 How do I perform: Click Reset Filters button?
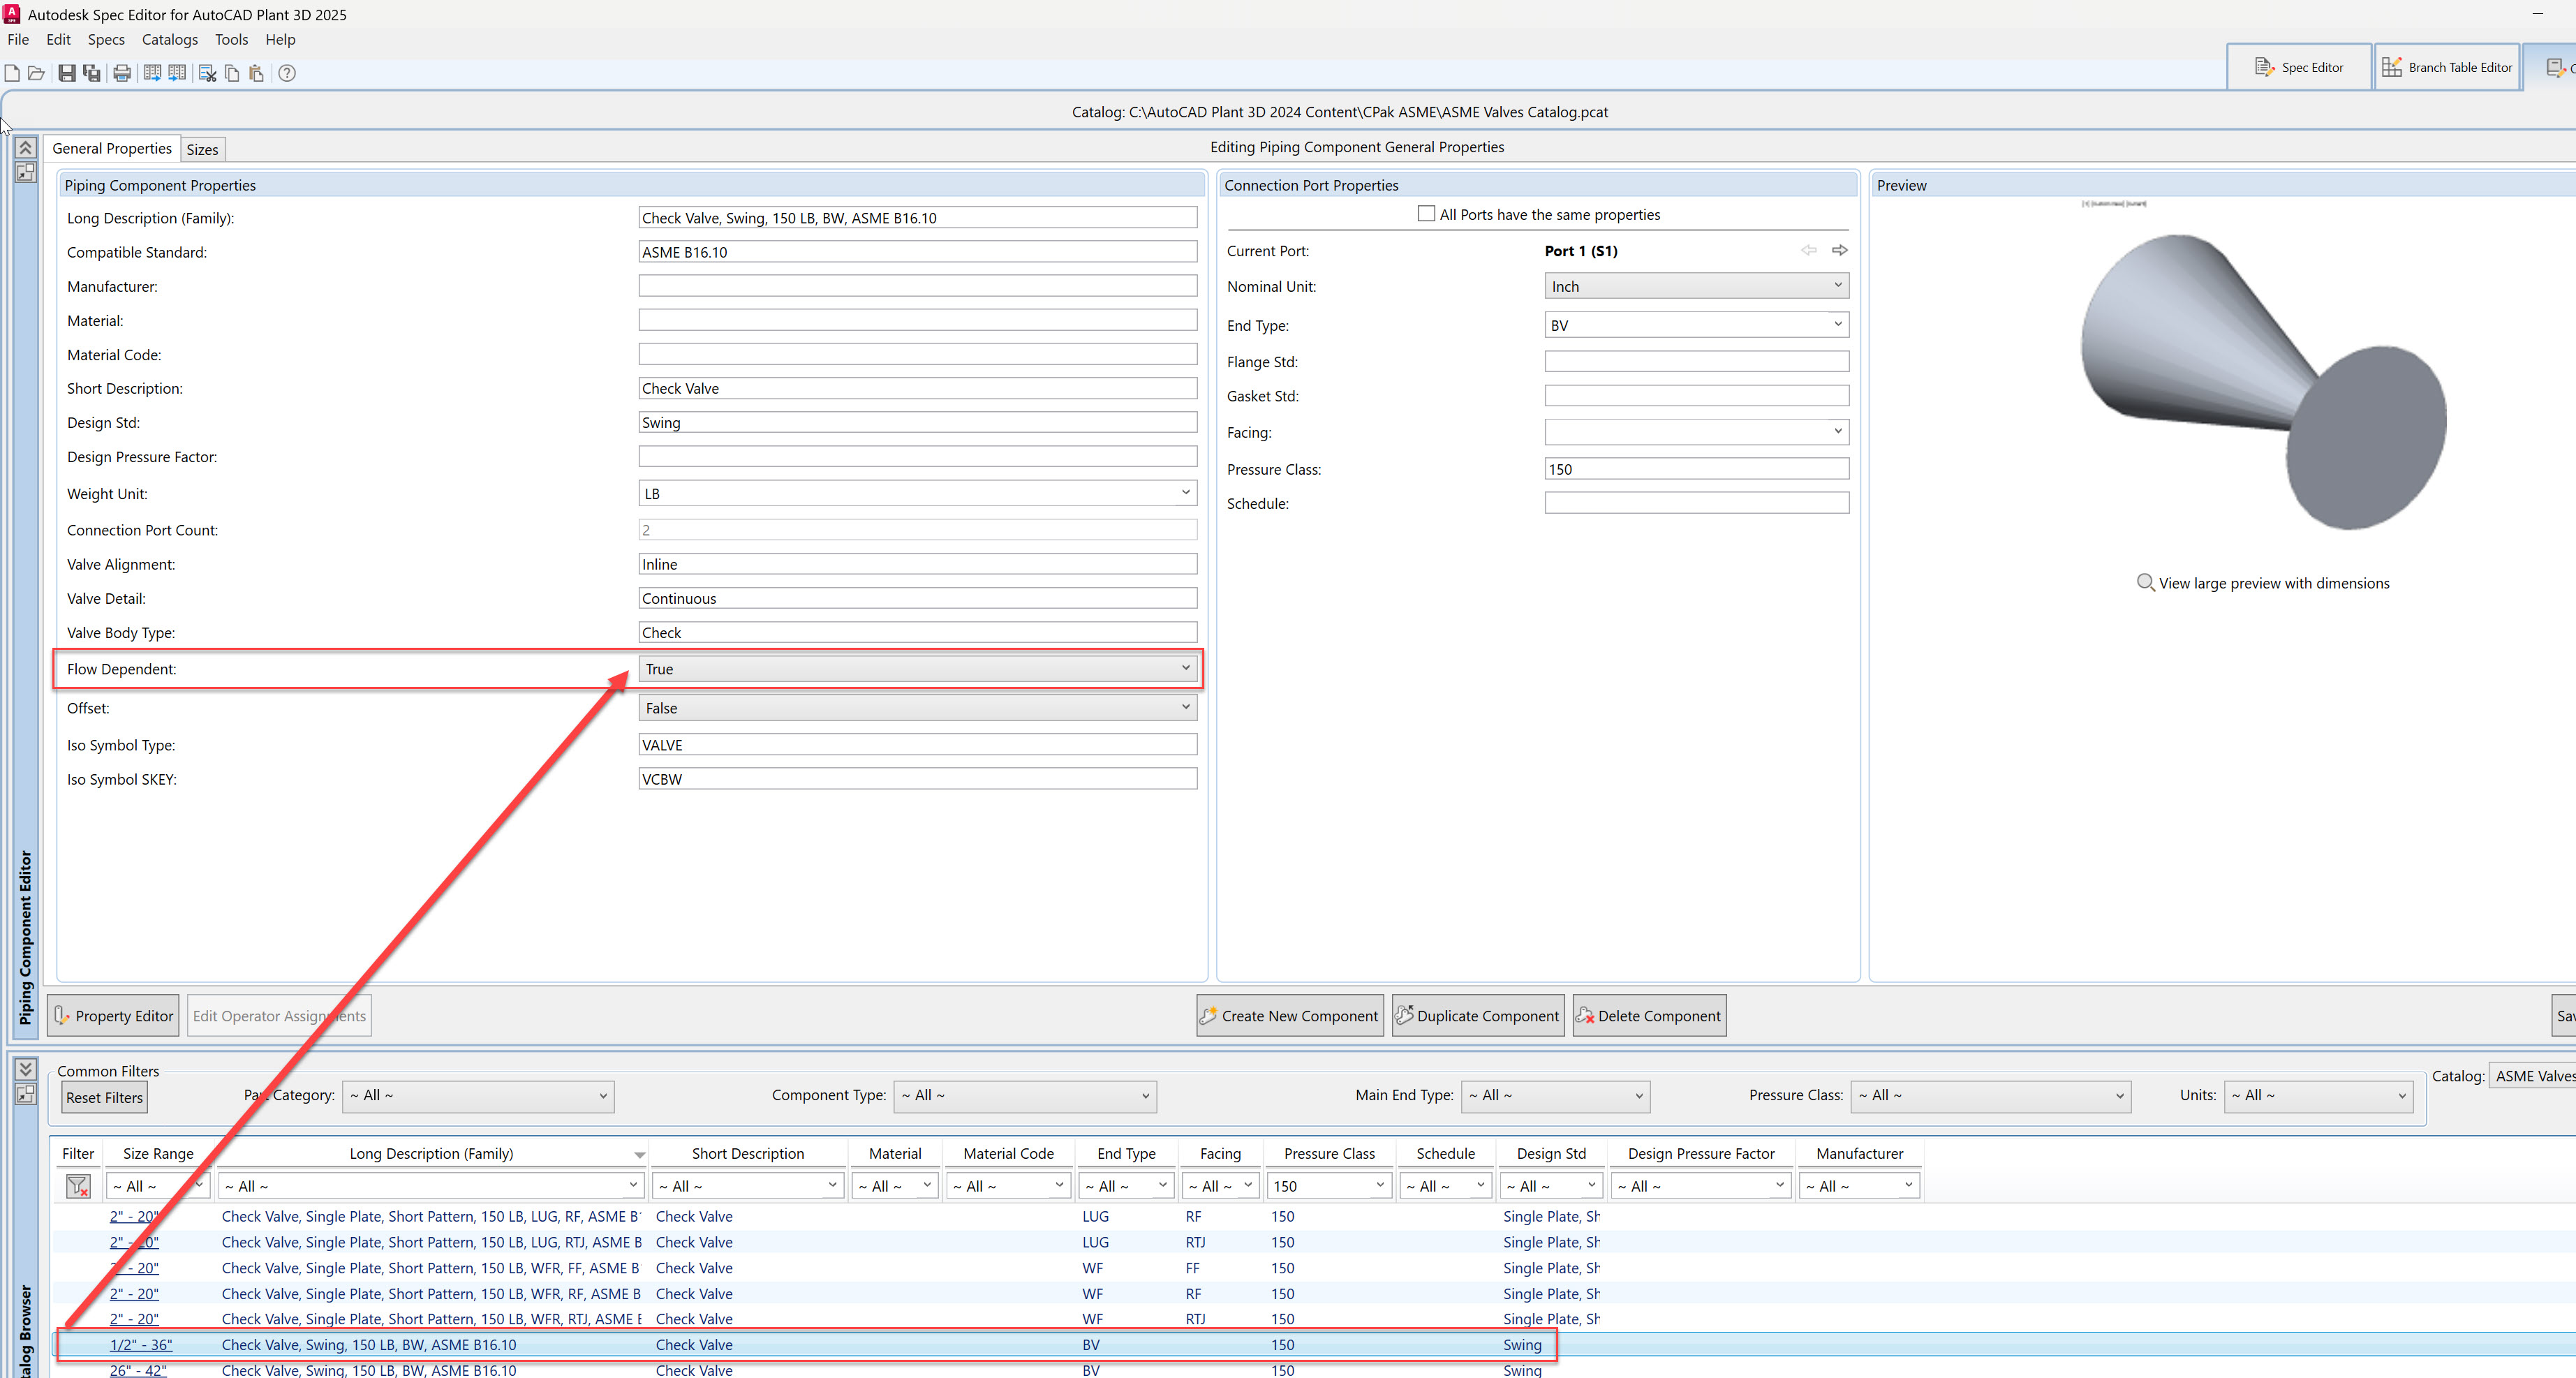(104, 1098)
